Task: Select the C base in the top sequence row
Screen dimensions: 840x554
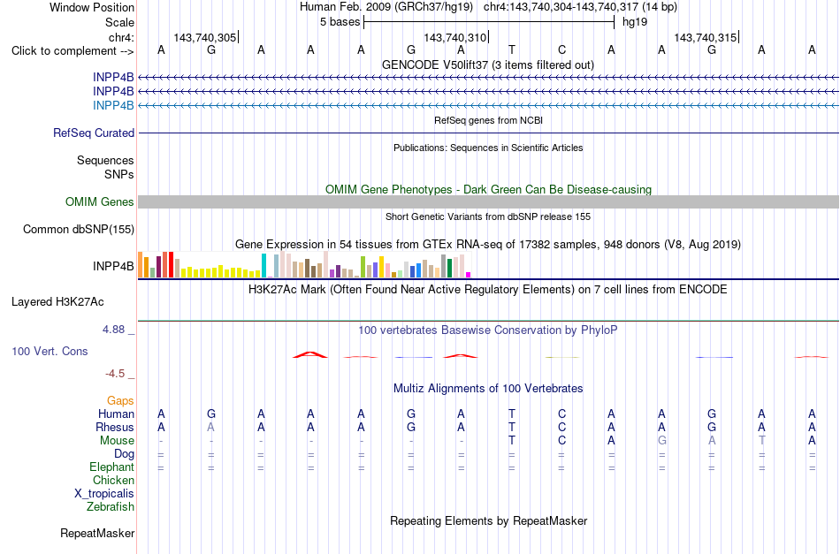Action: pyautogui.click(x=561, y=50)
